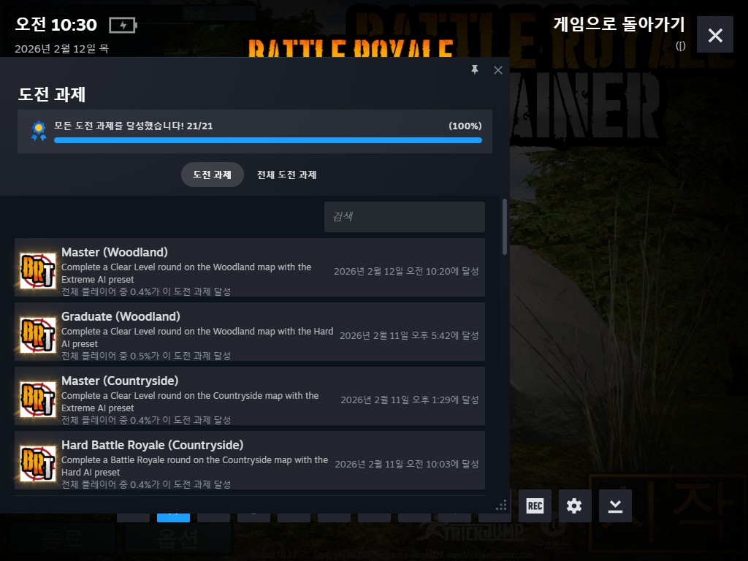Click the large X return-to-game button
The image size is (748, 561).
714,34
